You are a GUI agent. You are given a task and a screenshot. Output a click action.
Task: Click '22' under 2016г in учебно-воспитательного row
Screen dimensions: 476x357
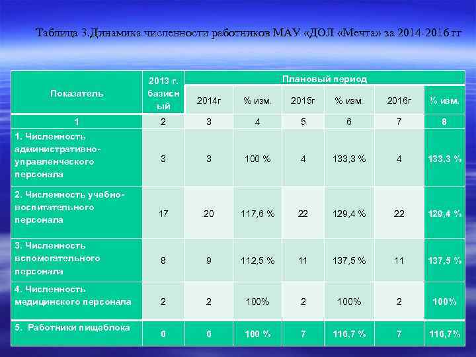tap(399, 214)
